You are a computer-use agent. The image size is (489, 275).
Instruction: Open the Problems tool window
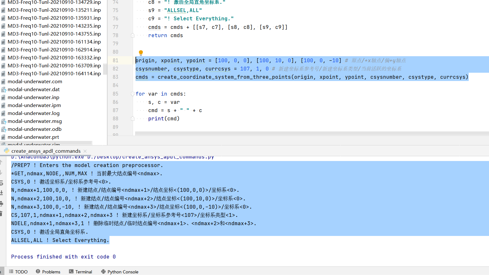[x=48, y=272]
